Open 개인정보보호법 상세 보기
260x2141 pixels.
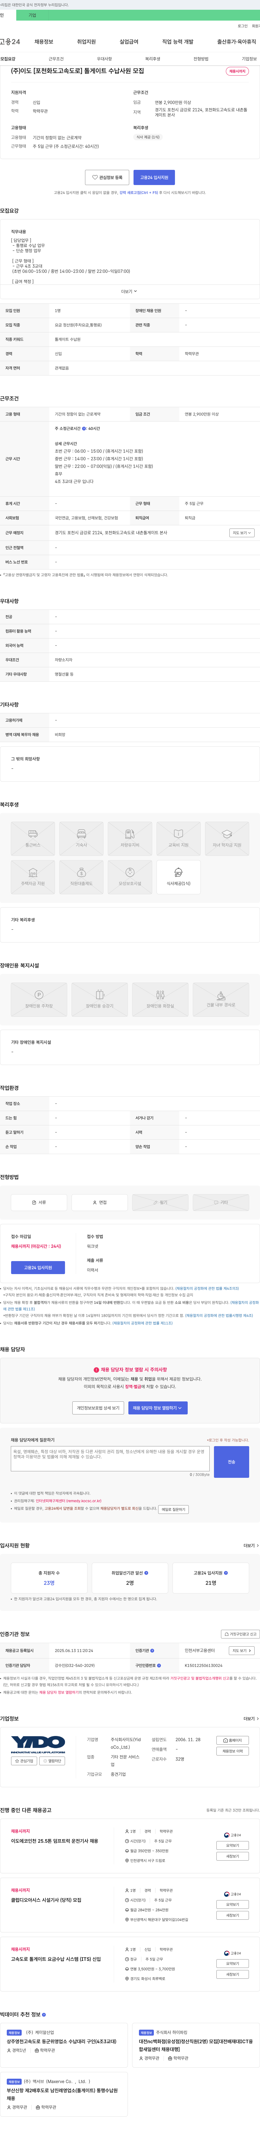click(x=98, y=1408)
